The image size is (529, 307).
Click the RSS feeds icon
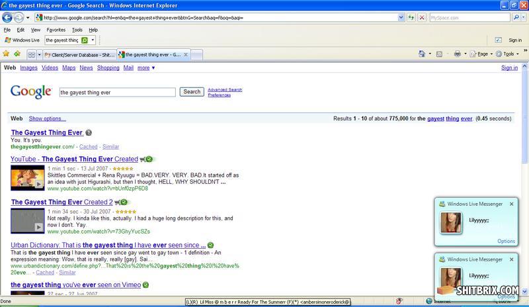coord(439,54)
